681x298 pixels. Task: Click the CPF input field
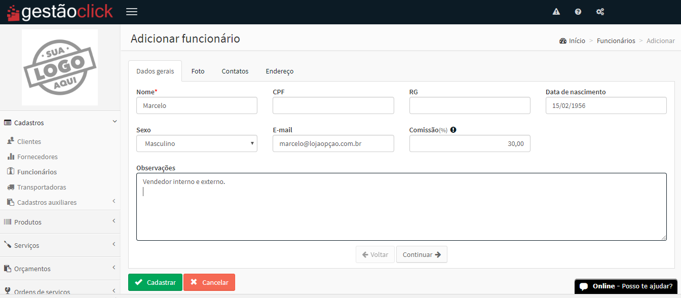pos(333,105)
